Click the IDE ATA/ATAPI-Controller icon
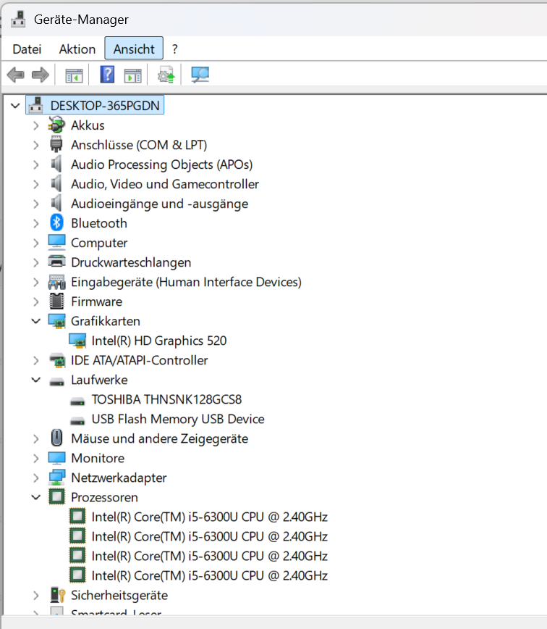The height and width of the screenshot is (629, 547). (x=56, y=360)
